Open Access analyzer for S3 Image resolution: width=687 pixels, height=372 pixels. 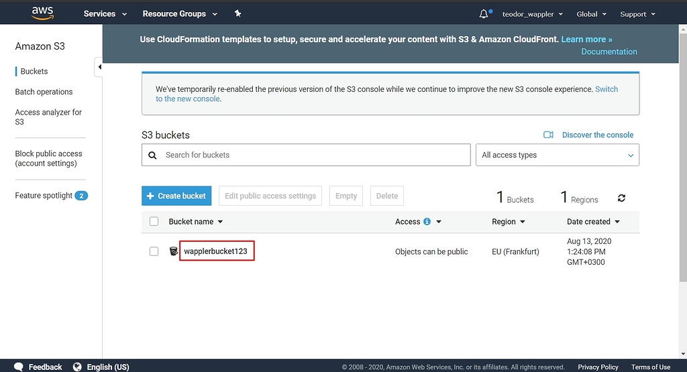pos(48,117)
